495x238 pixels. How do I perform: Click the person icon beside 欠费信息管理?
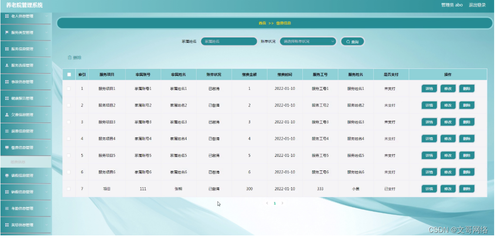[x=7, y=115]
